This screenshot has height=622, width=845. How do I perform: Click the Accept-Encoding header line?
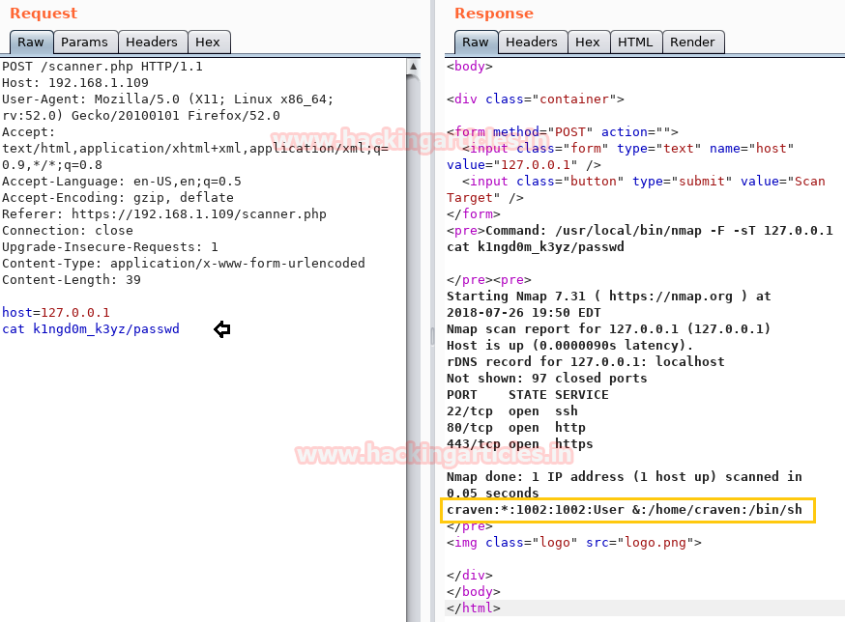(x=118, y=198)
